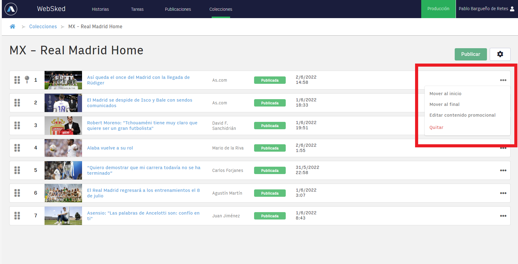Open story on Real Madrid entrenamientos 8 de julio
This screenshot has width=518, height=264.
143,193
